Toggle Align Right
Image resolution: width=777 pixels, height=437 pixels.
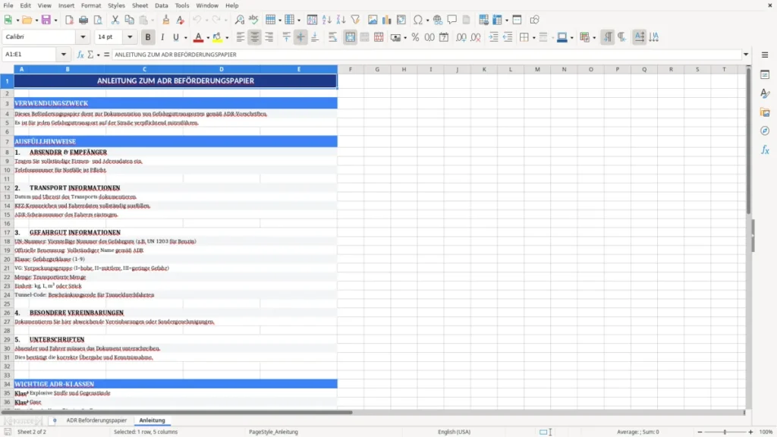coord(269,37)
